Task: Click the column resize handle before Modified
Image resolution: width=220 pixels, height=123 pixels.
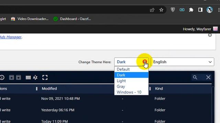Action: click(37, 88)
